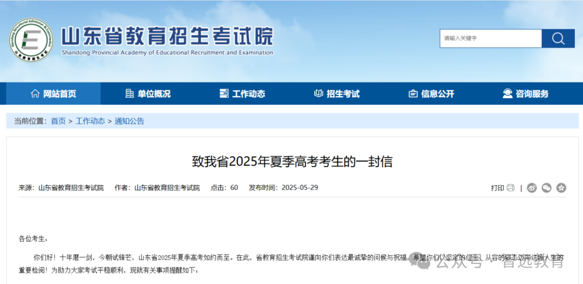Click the book icon beside 招生考试
Screen dimensions: 583x284
(x=318, y=93)
